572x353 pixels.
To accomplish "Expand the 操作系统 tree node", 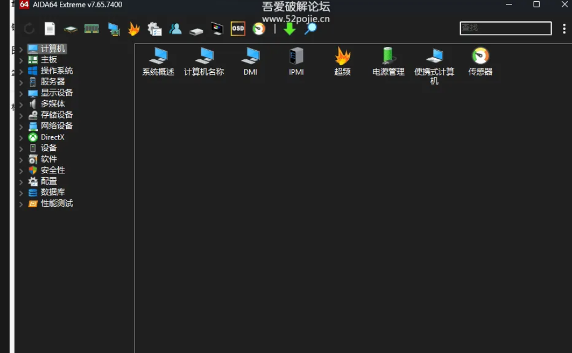I will (x=21, y=72).
